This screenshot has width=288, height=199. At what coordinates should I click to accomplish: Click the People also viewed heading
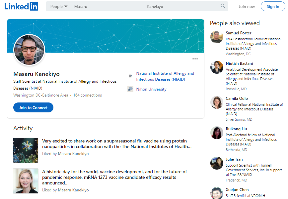[235, 23]
